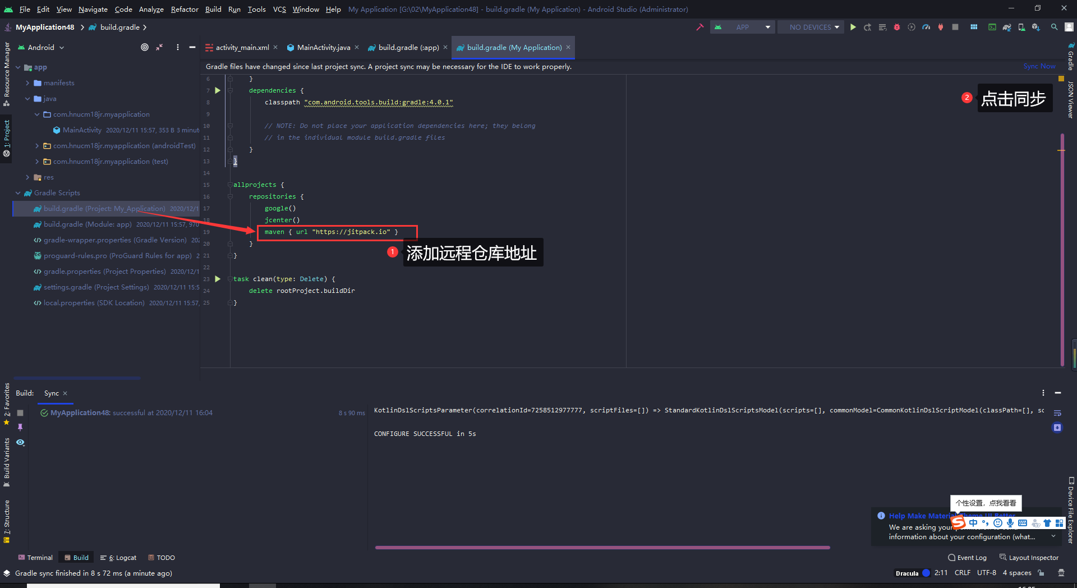Click the Search Everywhere magnifier icon

pos(1055,27)
